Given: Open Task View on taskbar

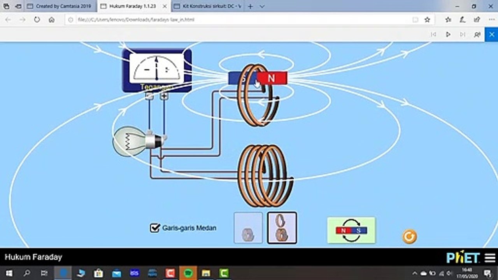Looking at the screenshot, I should pyautogui.click(x=44, y=273).
